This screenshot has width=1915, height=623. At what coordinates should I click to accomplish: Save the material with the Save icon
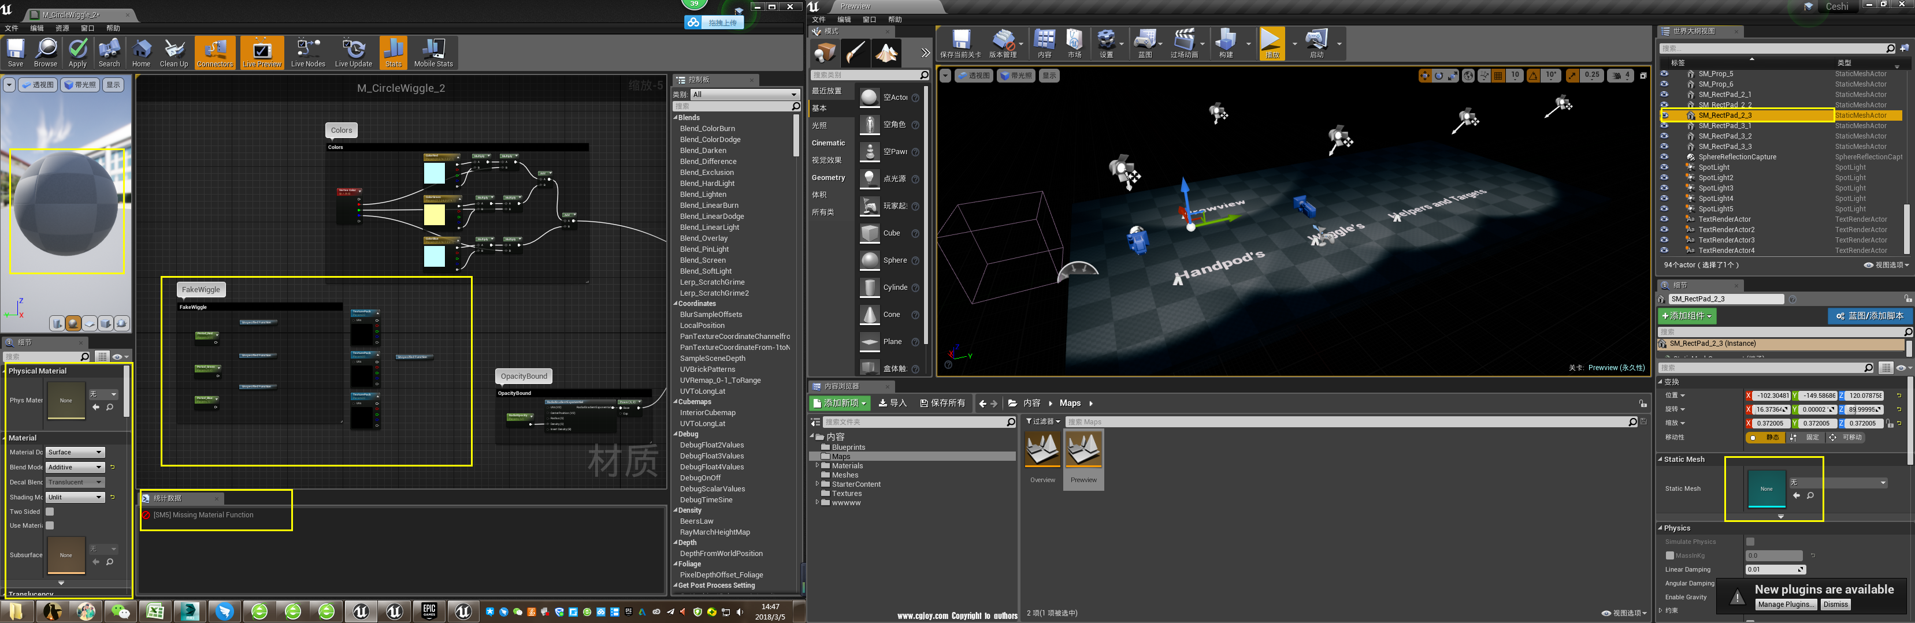coord(16,53)
